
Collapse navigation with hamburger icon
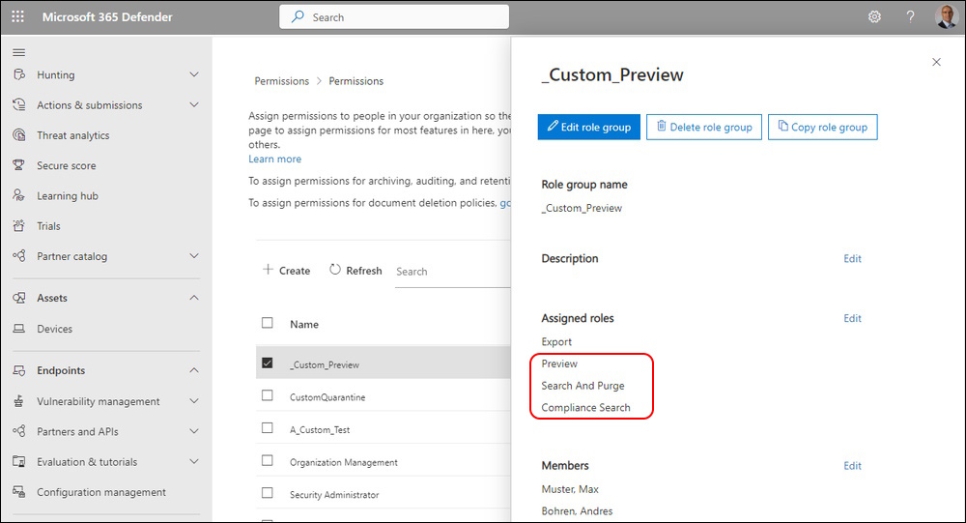click(19, 52)
